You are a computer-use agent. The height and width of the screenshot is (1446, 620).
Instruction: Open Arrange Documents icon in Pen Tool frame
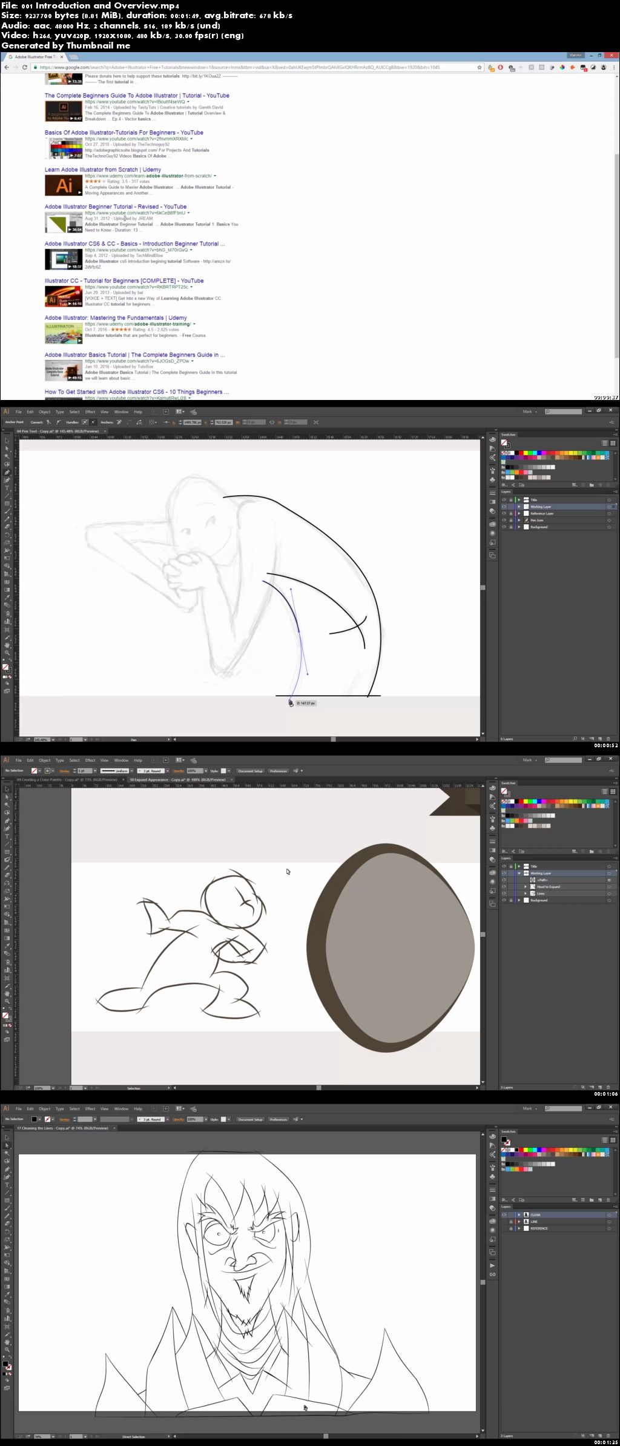pyautogui.click(x=179, y=411)
